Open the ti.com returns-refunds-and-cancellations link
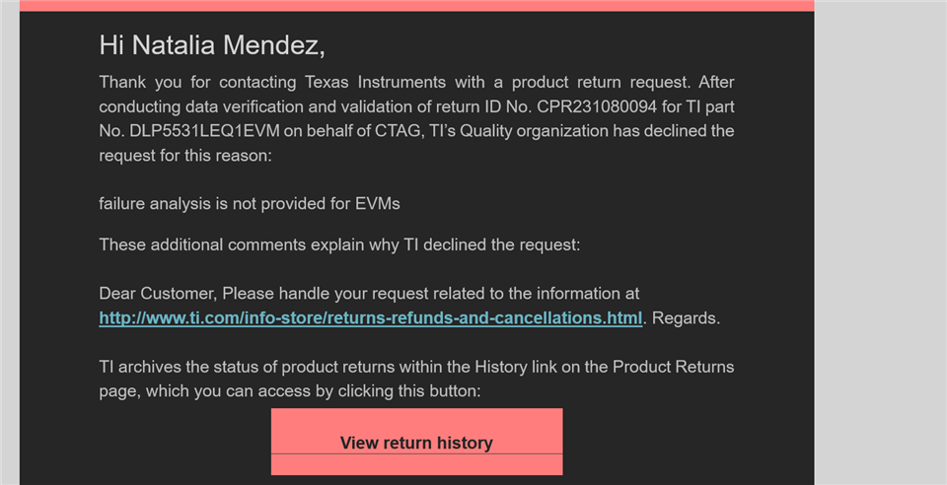Screen dimensions: 947x485 tap(370, 317)
